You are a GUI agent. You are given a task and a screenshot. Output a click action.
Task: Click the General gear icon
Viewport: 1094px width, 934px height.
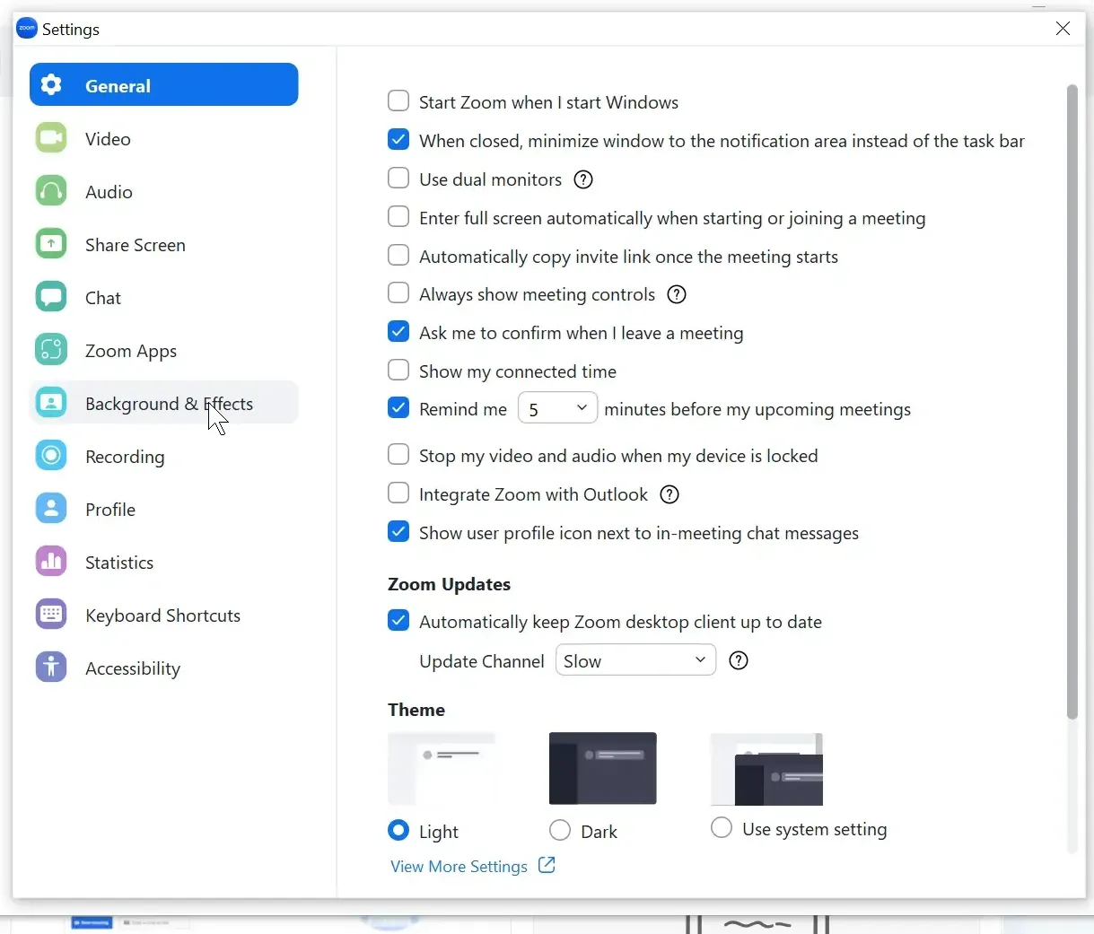pos(51,85)
